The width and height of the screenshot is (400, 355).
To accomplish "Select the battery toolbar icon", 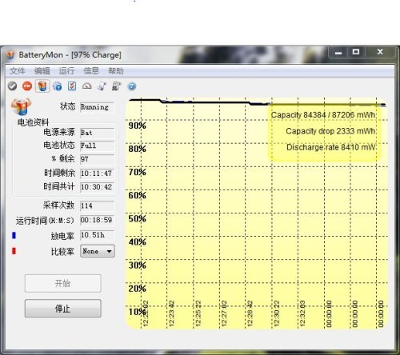I will click(42, 86).
